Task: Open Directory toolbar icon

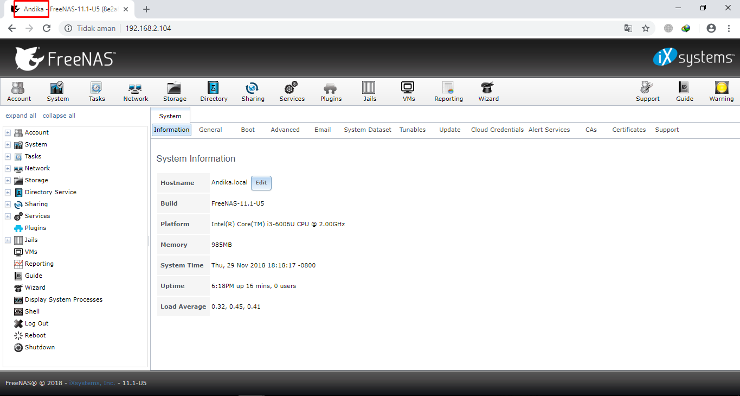Action: [x=214, y=92]
